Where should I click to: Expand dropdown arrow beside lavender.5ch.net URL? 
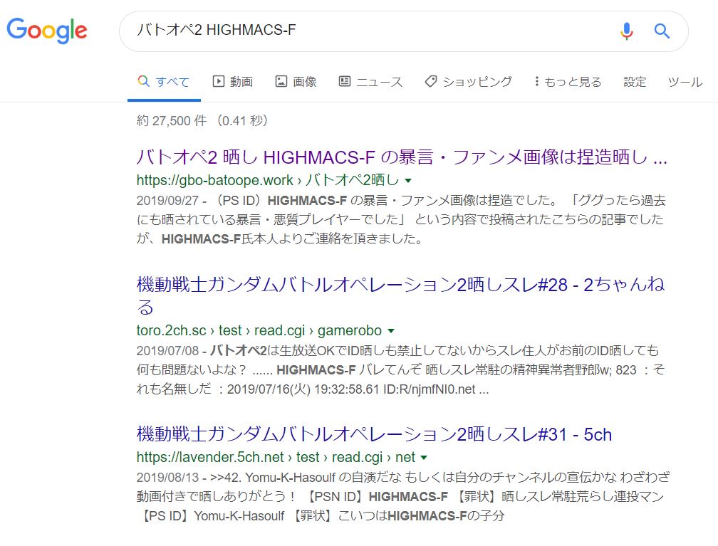point(424,457)
